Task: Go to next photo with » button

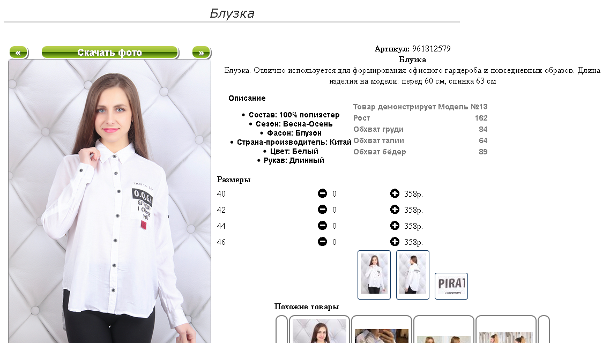Action: click(202, 53)
